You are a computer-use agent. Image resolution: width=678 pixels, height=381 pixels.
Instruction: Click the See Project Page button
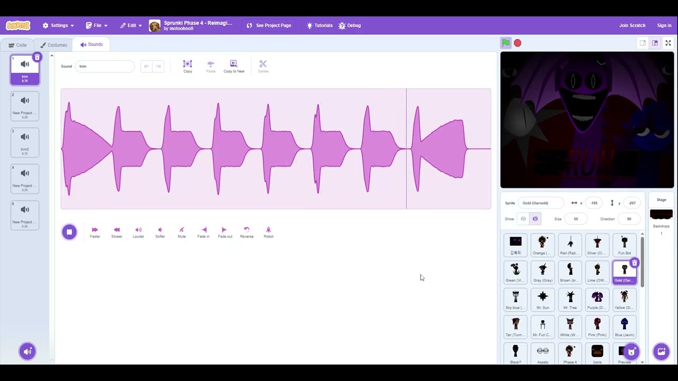(269, 25)
